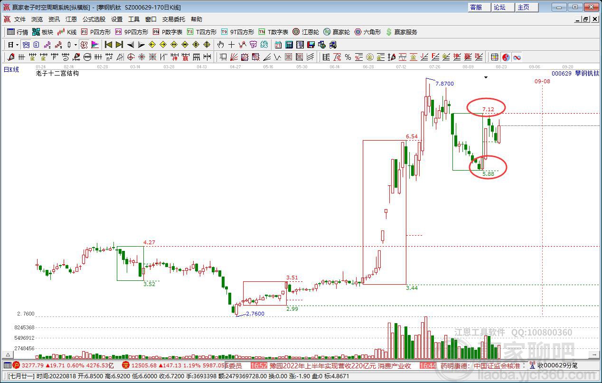
Task: Select the zigzag wave line tool
Action: [x=278, y=57]
